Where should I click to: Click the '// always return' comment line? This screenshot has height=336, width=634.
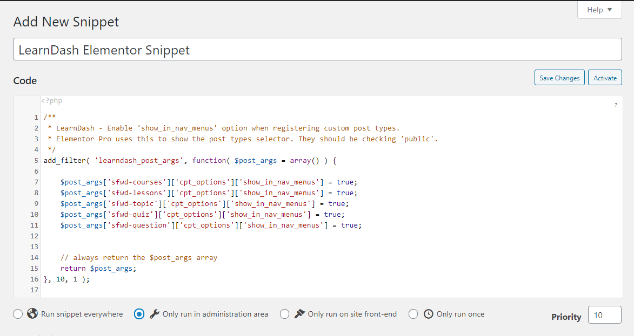tap(139, 258)
